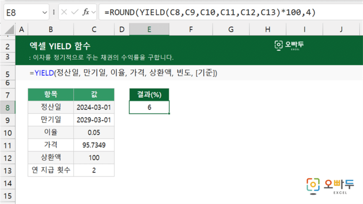Viewport: 363px width, 204px height.
Task: Click the Cancel X icon in formula bar
Action: (x=64, y=12)
